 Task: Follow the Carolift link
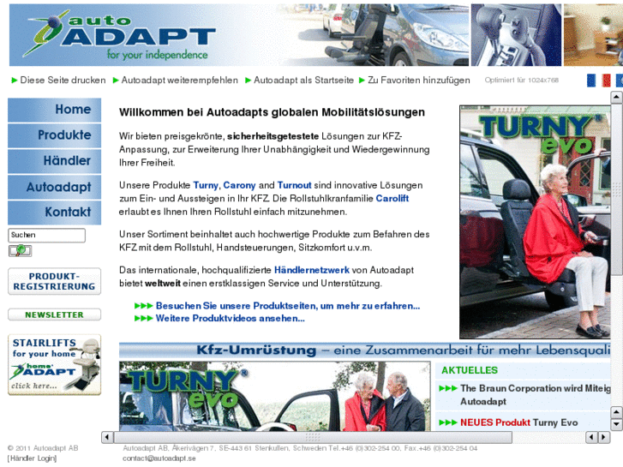[x=392, y=198]
